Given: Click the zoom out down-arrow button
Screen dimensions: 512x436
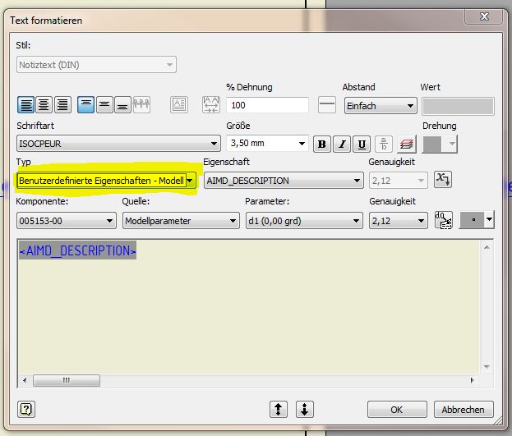Looking at the screenshot, I should coord(305,409).
